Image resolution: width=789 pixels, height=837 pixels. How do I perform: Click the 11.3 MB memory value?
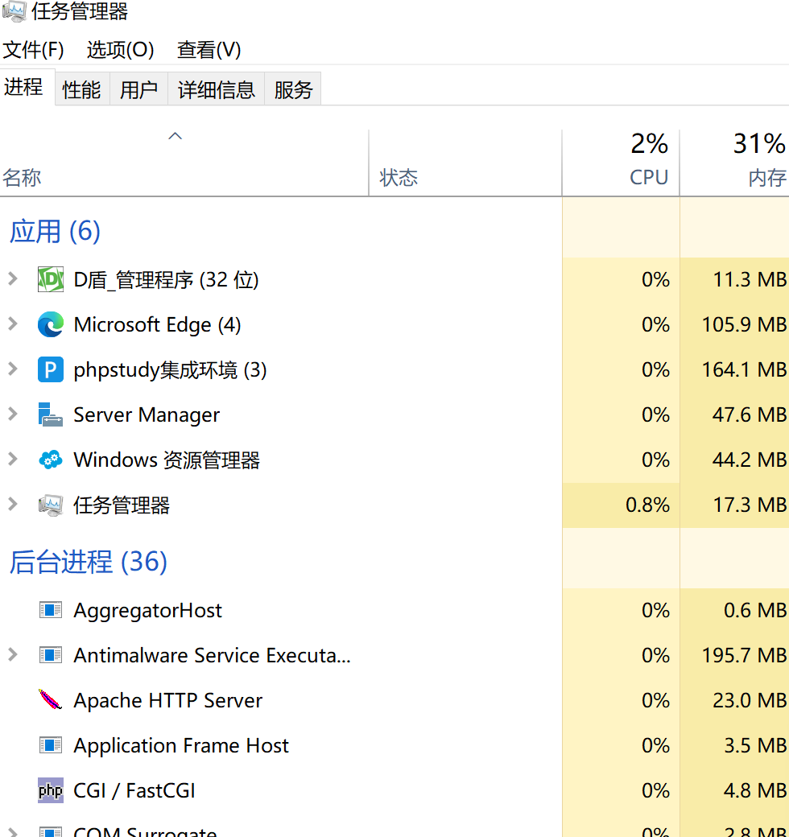[x=750, y=279]
